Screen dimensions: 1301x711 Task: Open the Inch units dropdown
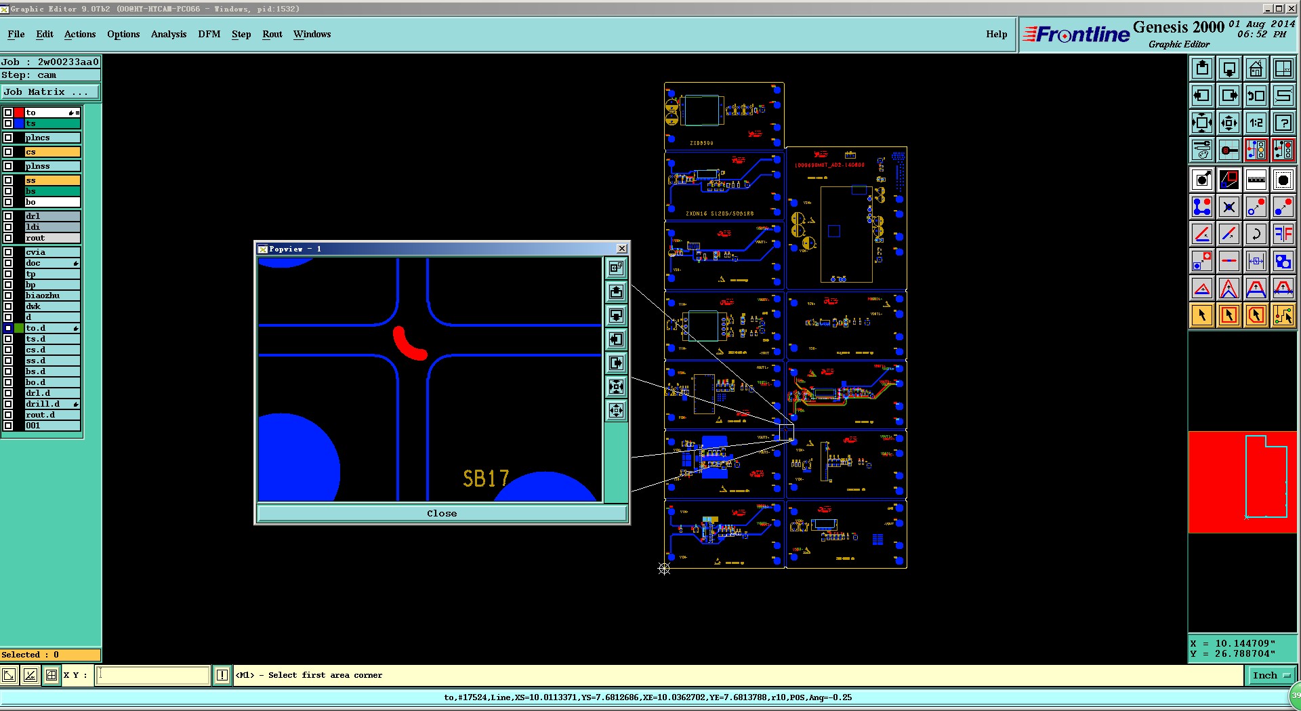[1271, 675]
